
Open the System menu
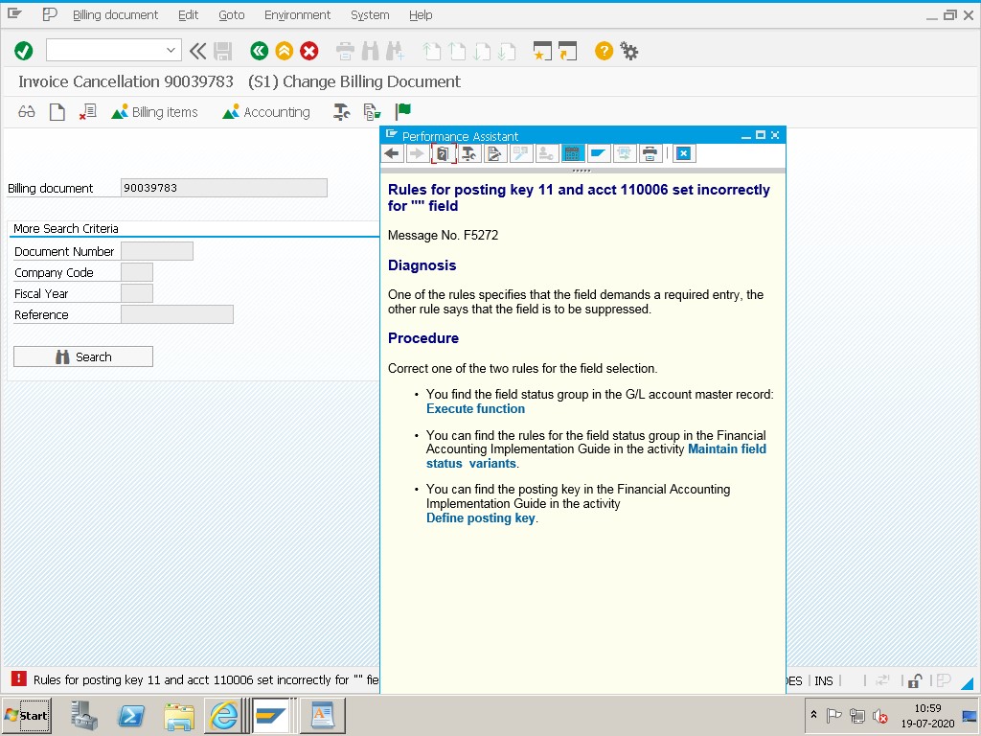[370, 15]
